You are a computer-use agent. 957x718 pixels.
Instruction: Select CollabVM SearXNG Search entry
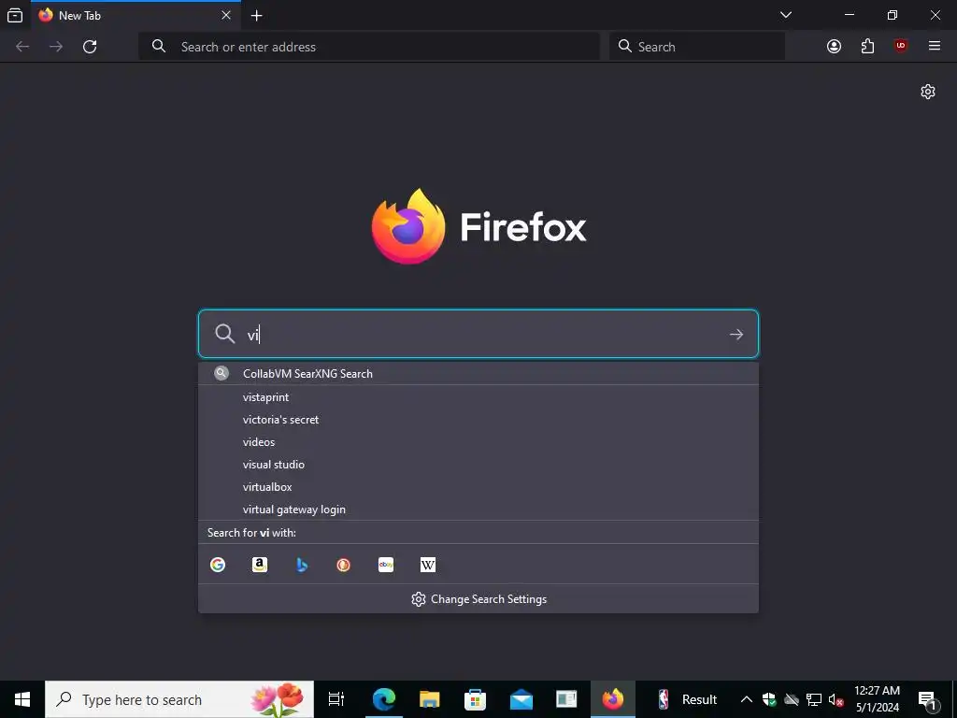478,374
